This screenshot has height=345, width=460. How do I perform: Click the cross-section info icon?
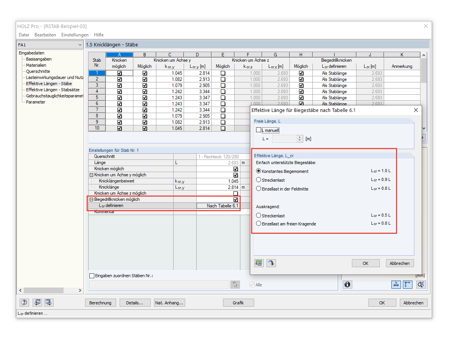pos(348,284)
